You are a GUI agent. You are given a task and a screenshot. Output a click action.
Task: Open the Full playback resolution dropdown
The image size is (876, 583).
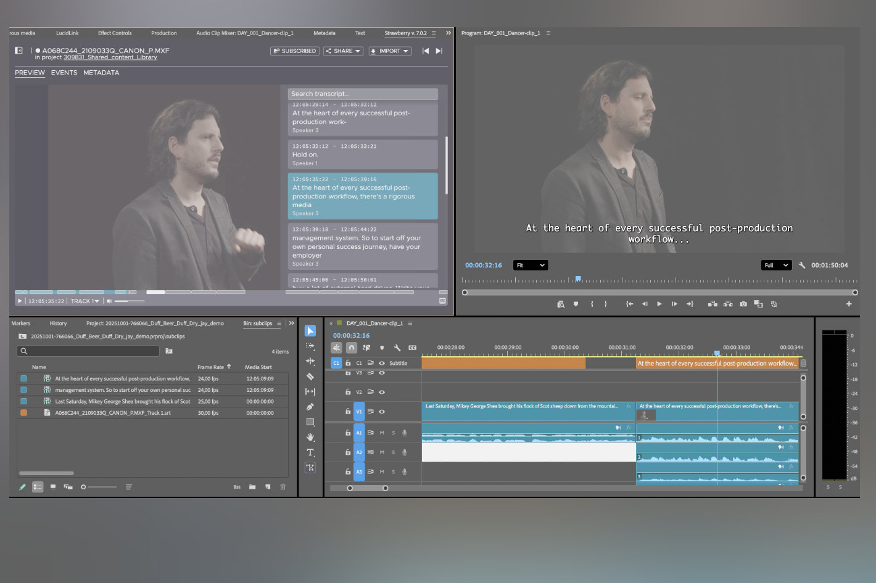pyautogui.click(x=776, y=265)
